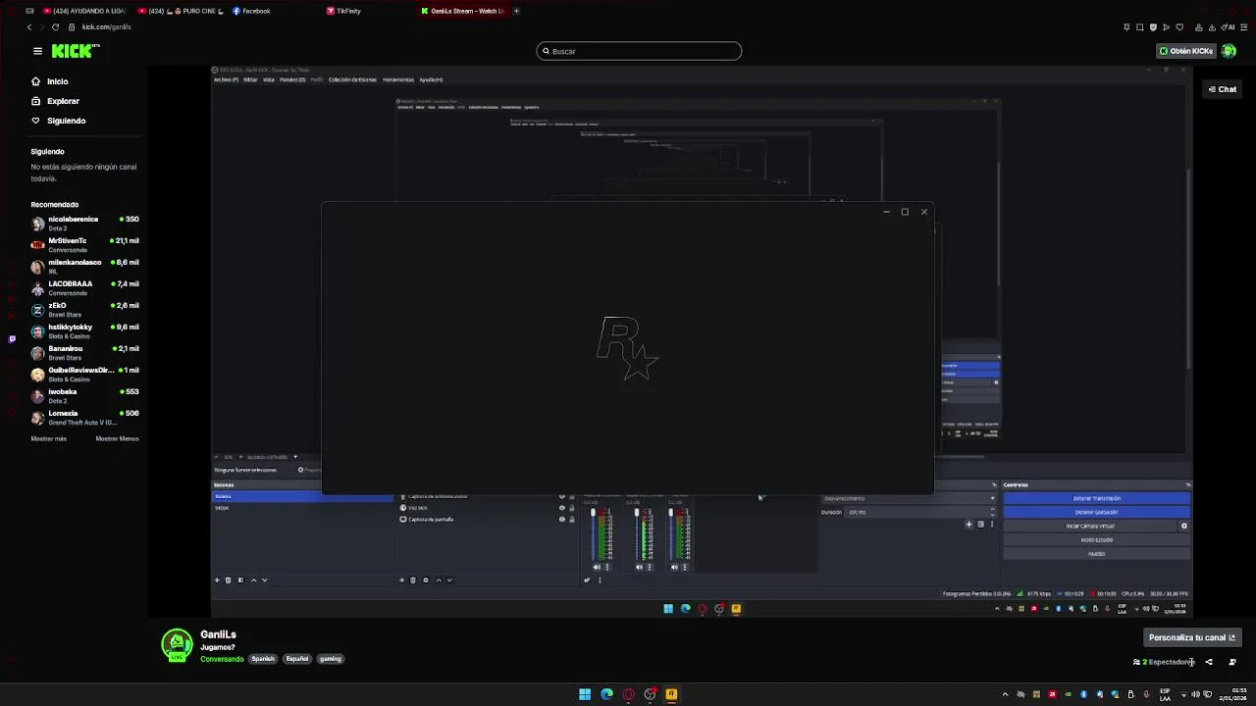Image resolution: width=1256 pixels, height=706 pixels.
Task: Click the gaming tag
Action: (x=331, y=659)
